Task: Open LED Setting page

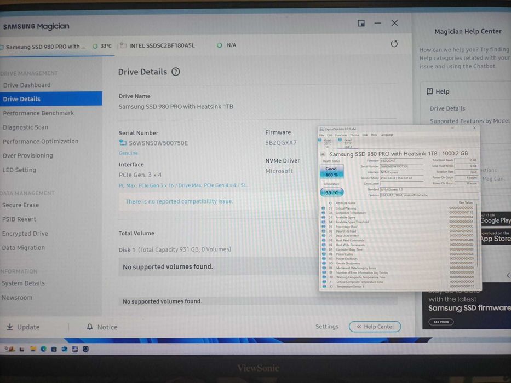Action: pos(19,170)
